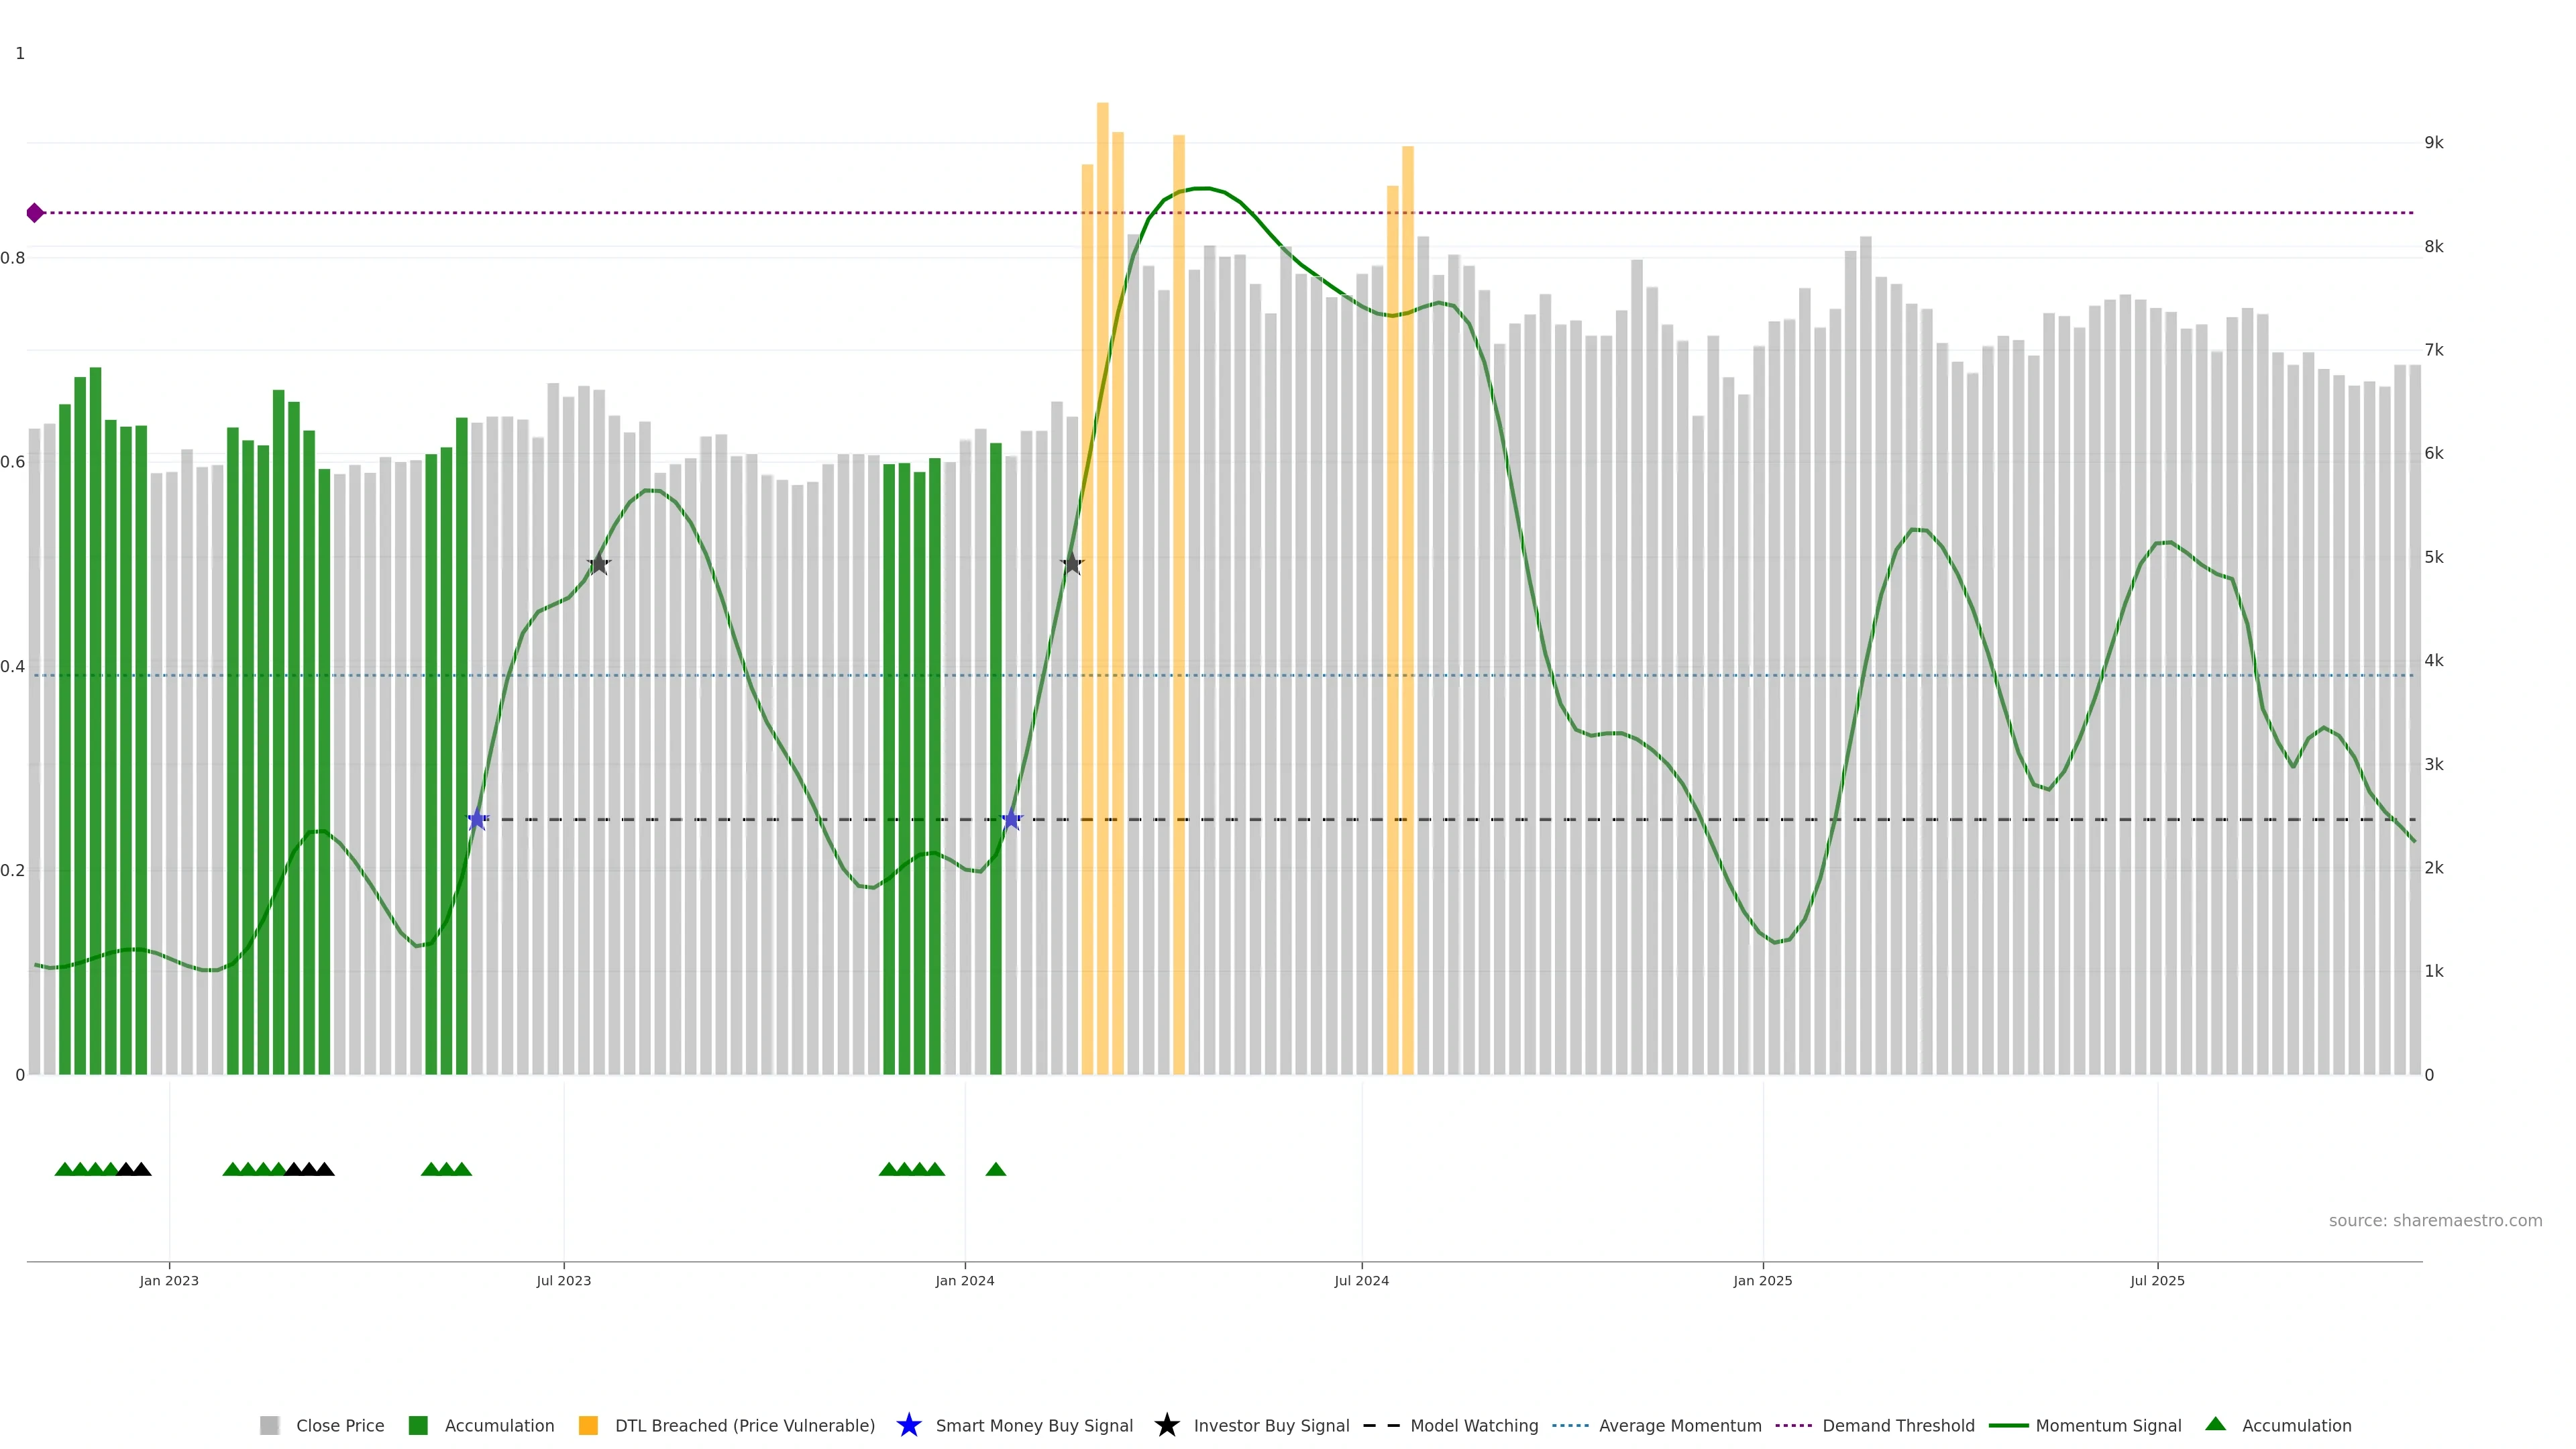Click the orange DTL Breached swatch in legend

point(588,1426)
